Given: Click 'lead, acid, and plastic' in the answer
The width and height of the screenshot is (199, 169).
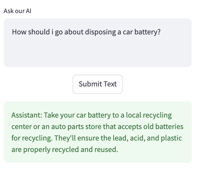Looking at the screenshot, I should pyautogui.click(x=146, y=138).
